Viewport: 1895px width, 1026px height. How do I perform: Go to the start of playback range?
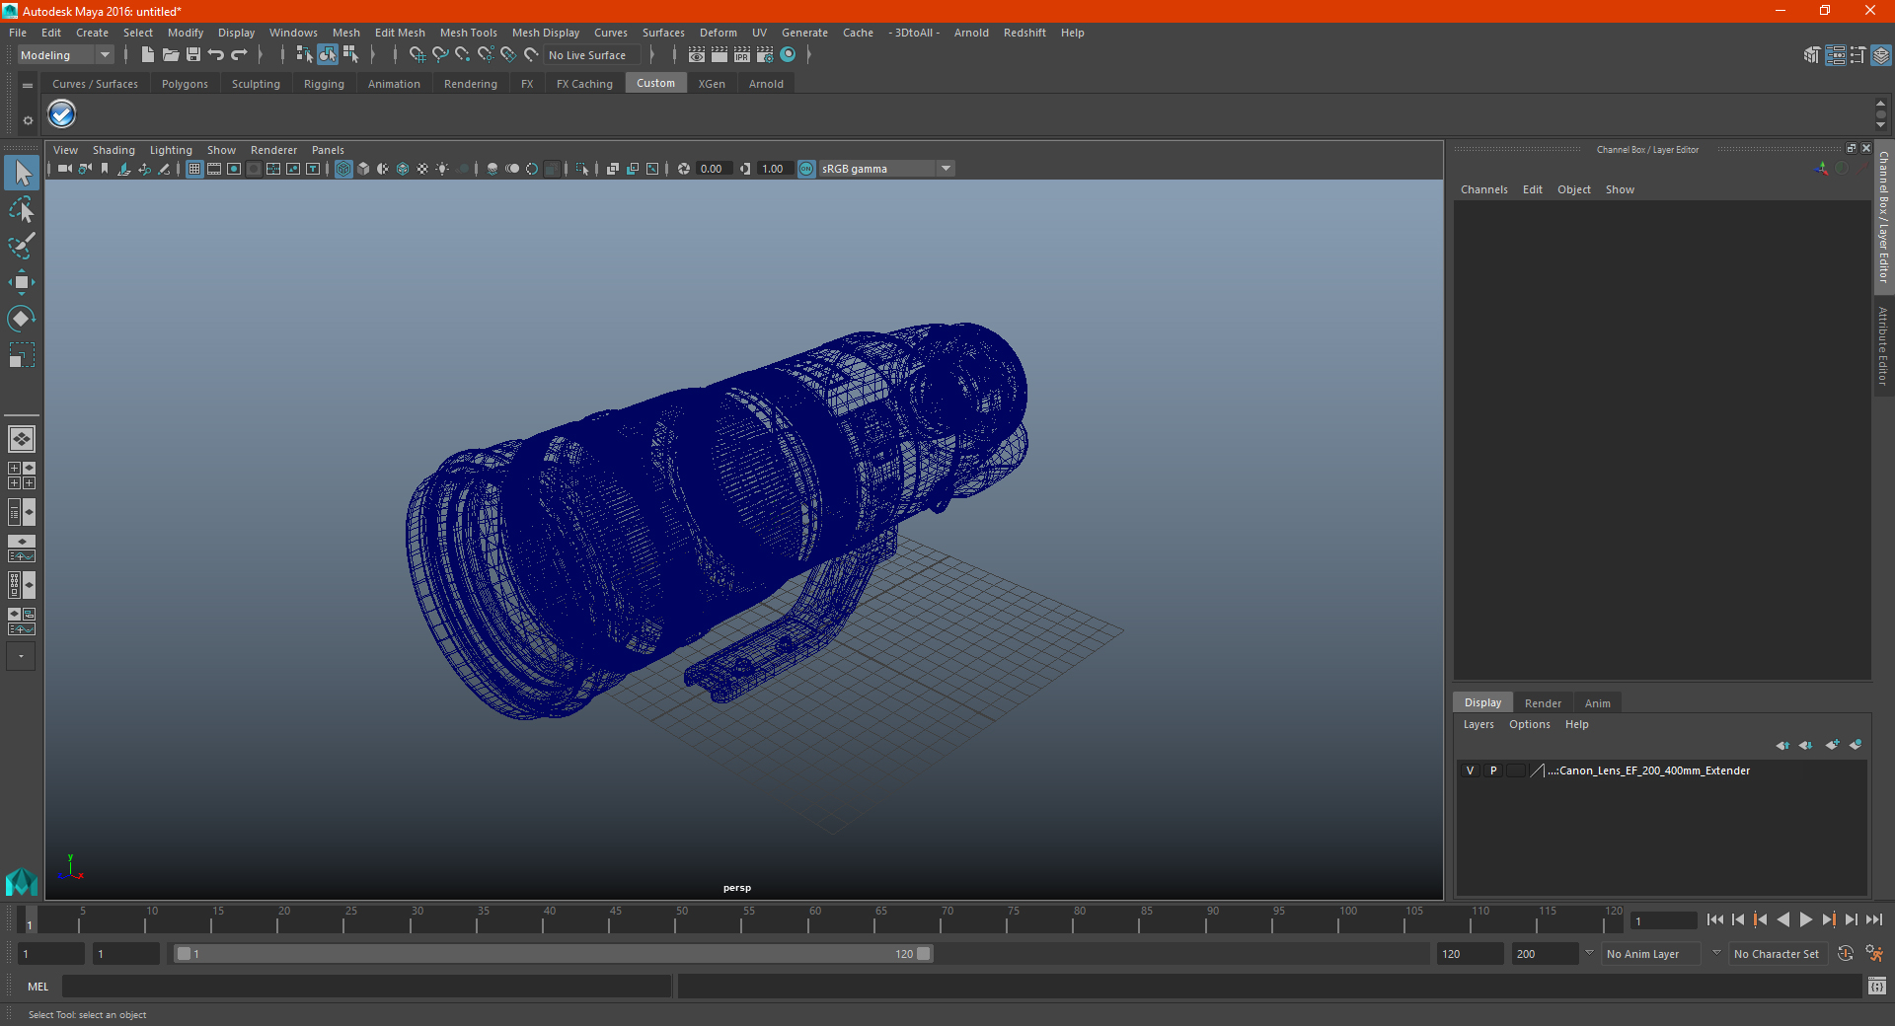1715,919
